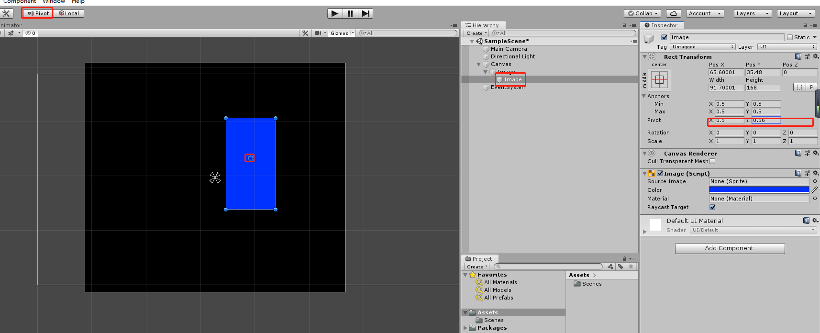
Task: Open the Account dropdown
Action: (x=705, y=13)
